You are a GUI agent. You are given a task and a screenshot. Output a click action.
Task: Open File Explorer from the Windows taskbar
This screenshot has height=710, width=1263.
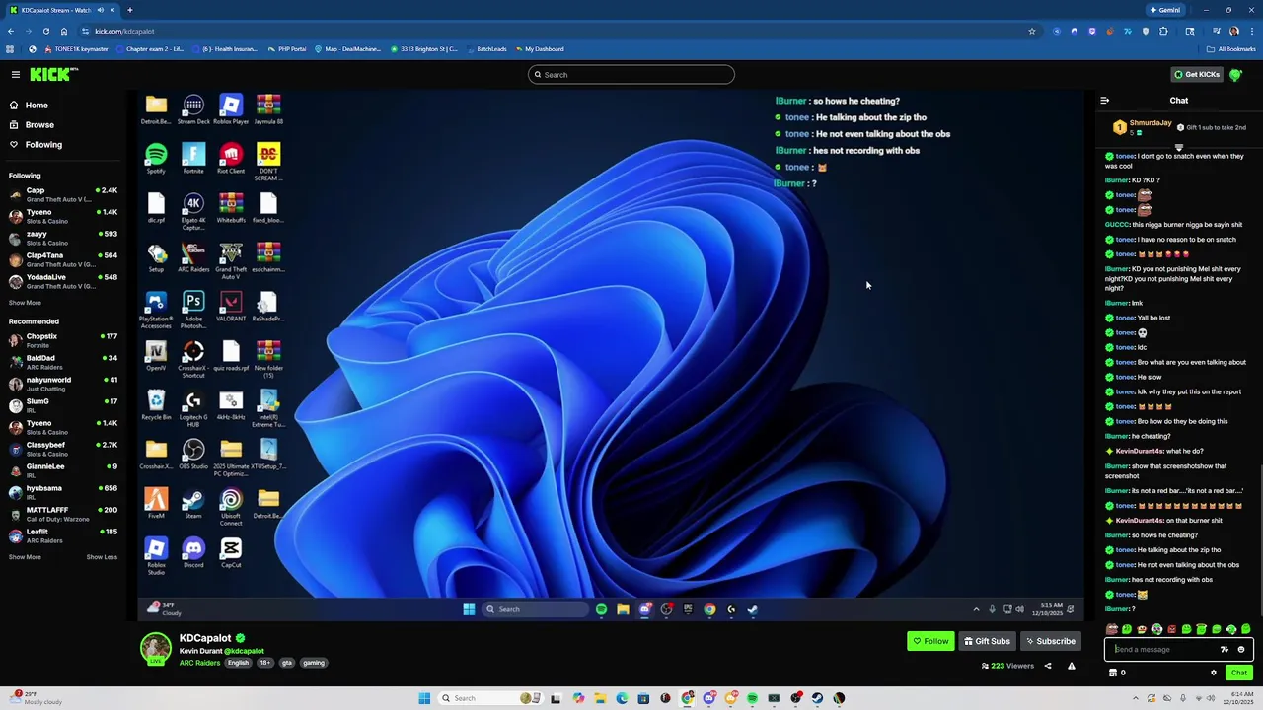click(600, 698)
